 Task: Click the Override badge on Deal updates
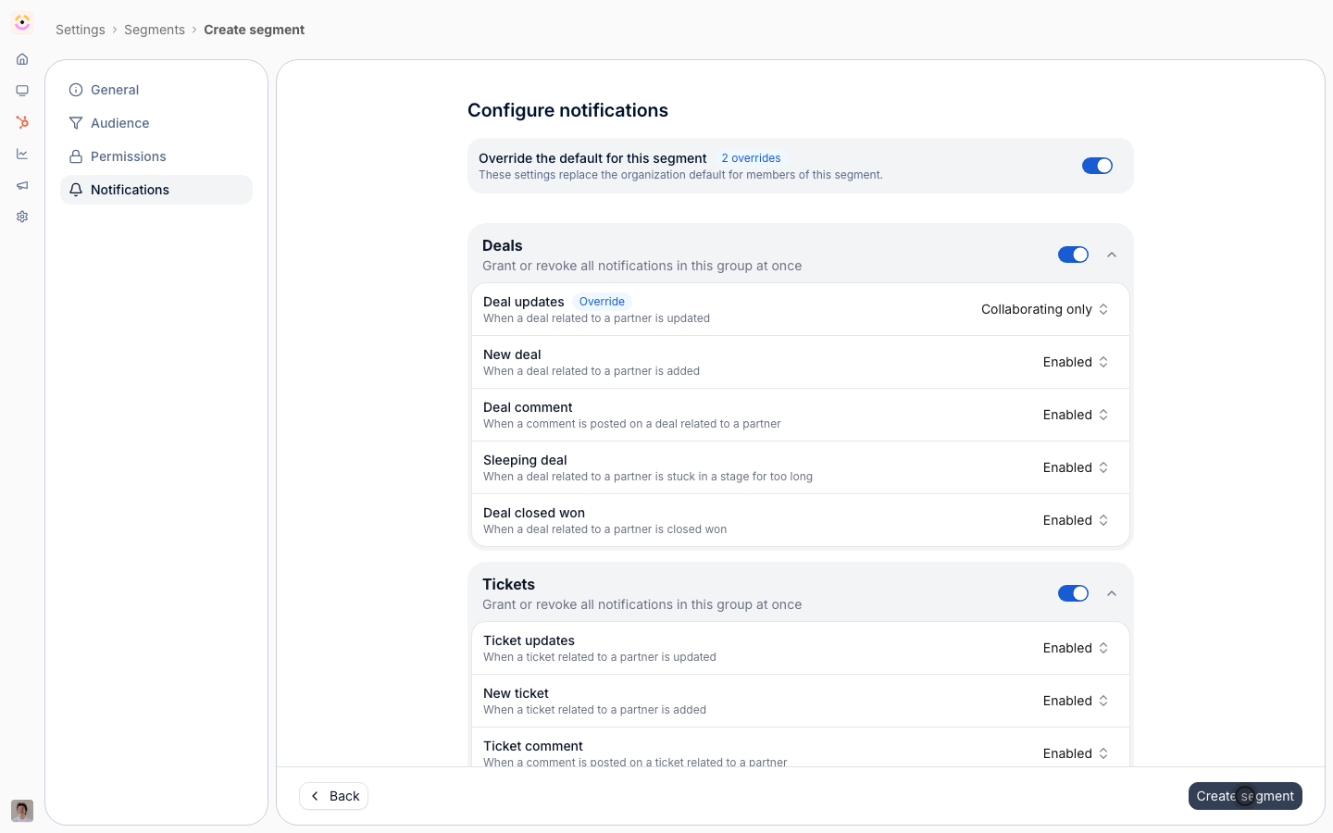coord(602,302)
